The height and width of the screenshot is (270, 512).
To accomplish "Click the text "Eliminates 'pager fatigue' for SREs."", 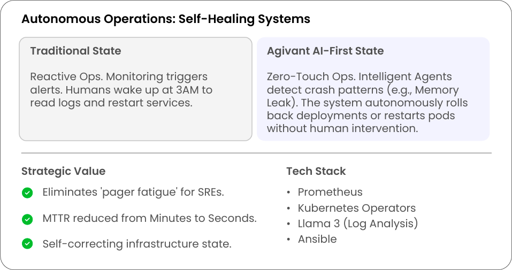I will [133, 192].
